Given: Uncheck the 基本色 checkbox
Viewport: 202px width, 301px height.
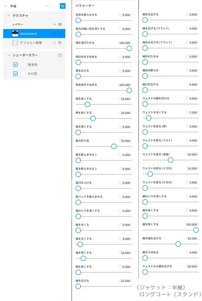Looking at the screenshot, I should (16, 65).
